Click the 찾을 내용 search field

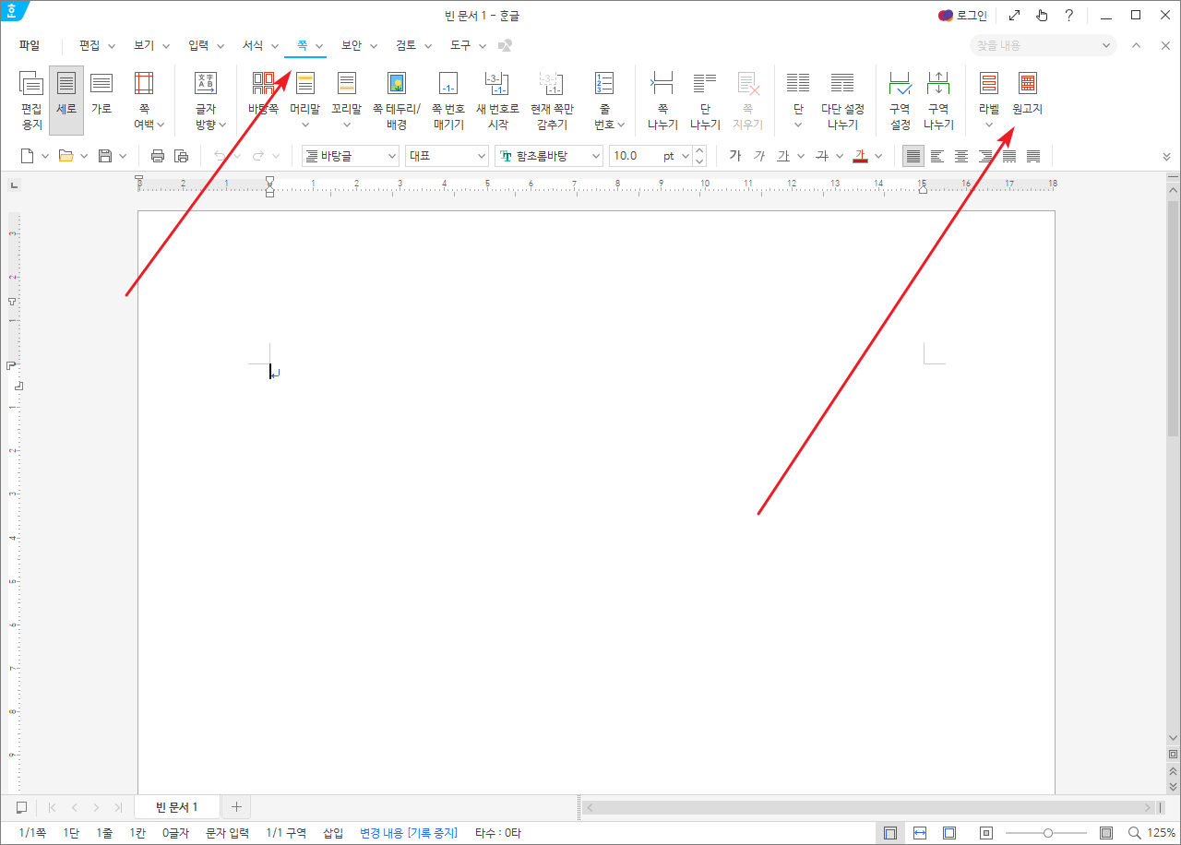[x=1043, y=45]
